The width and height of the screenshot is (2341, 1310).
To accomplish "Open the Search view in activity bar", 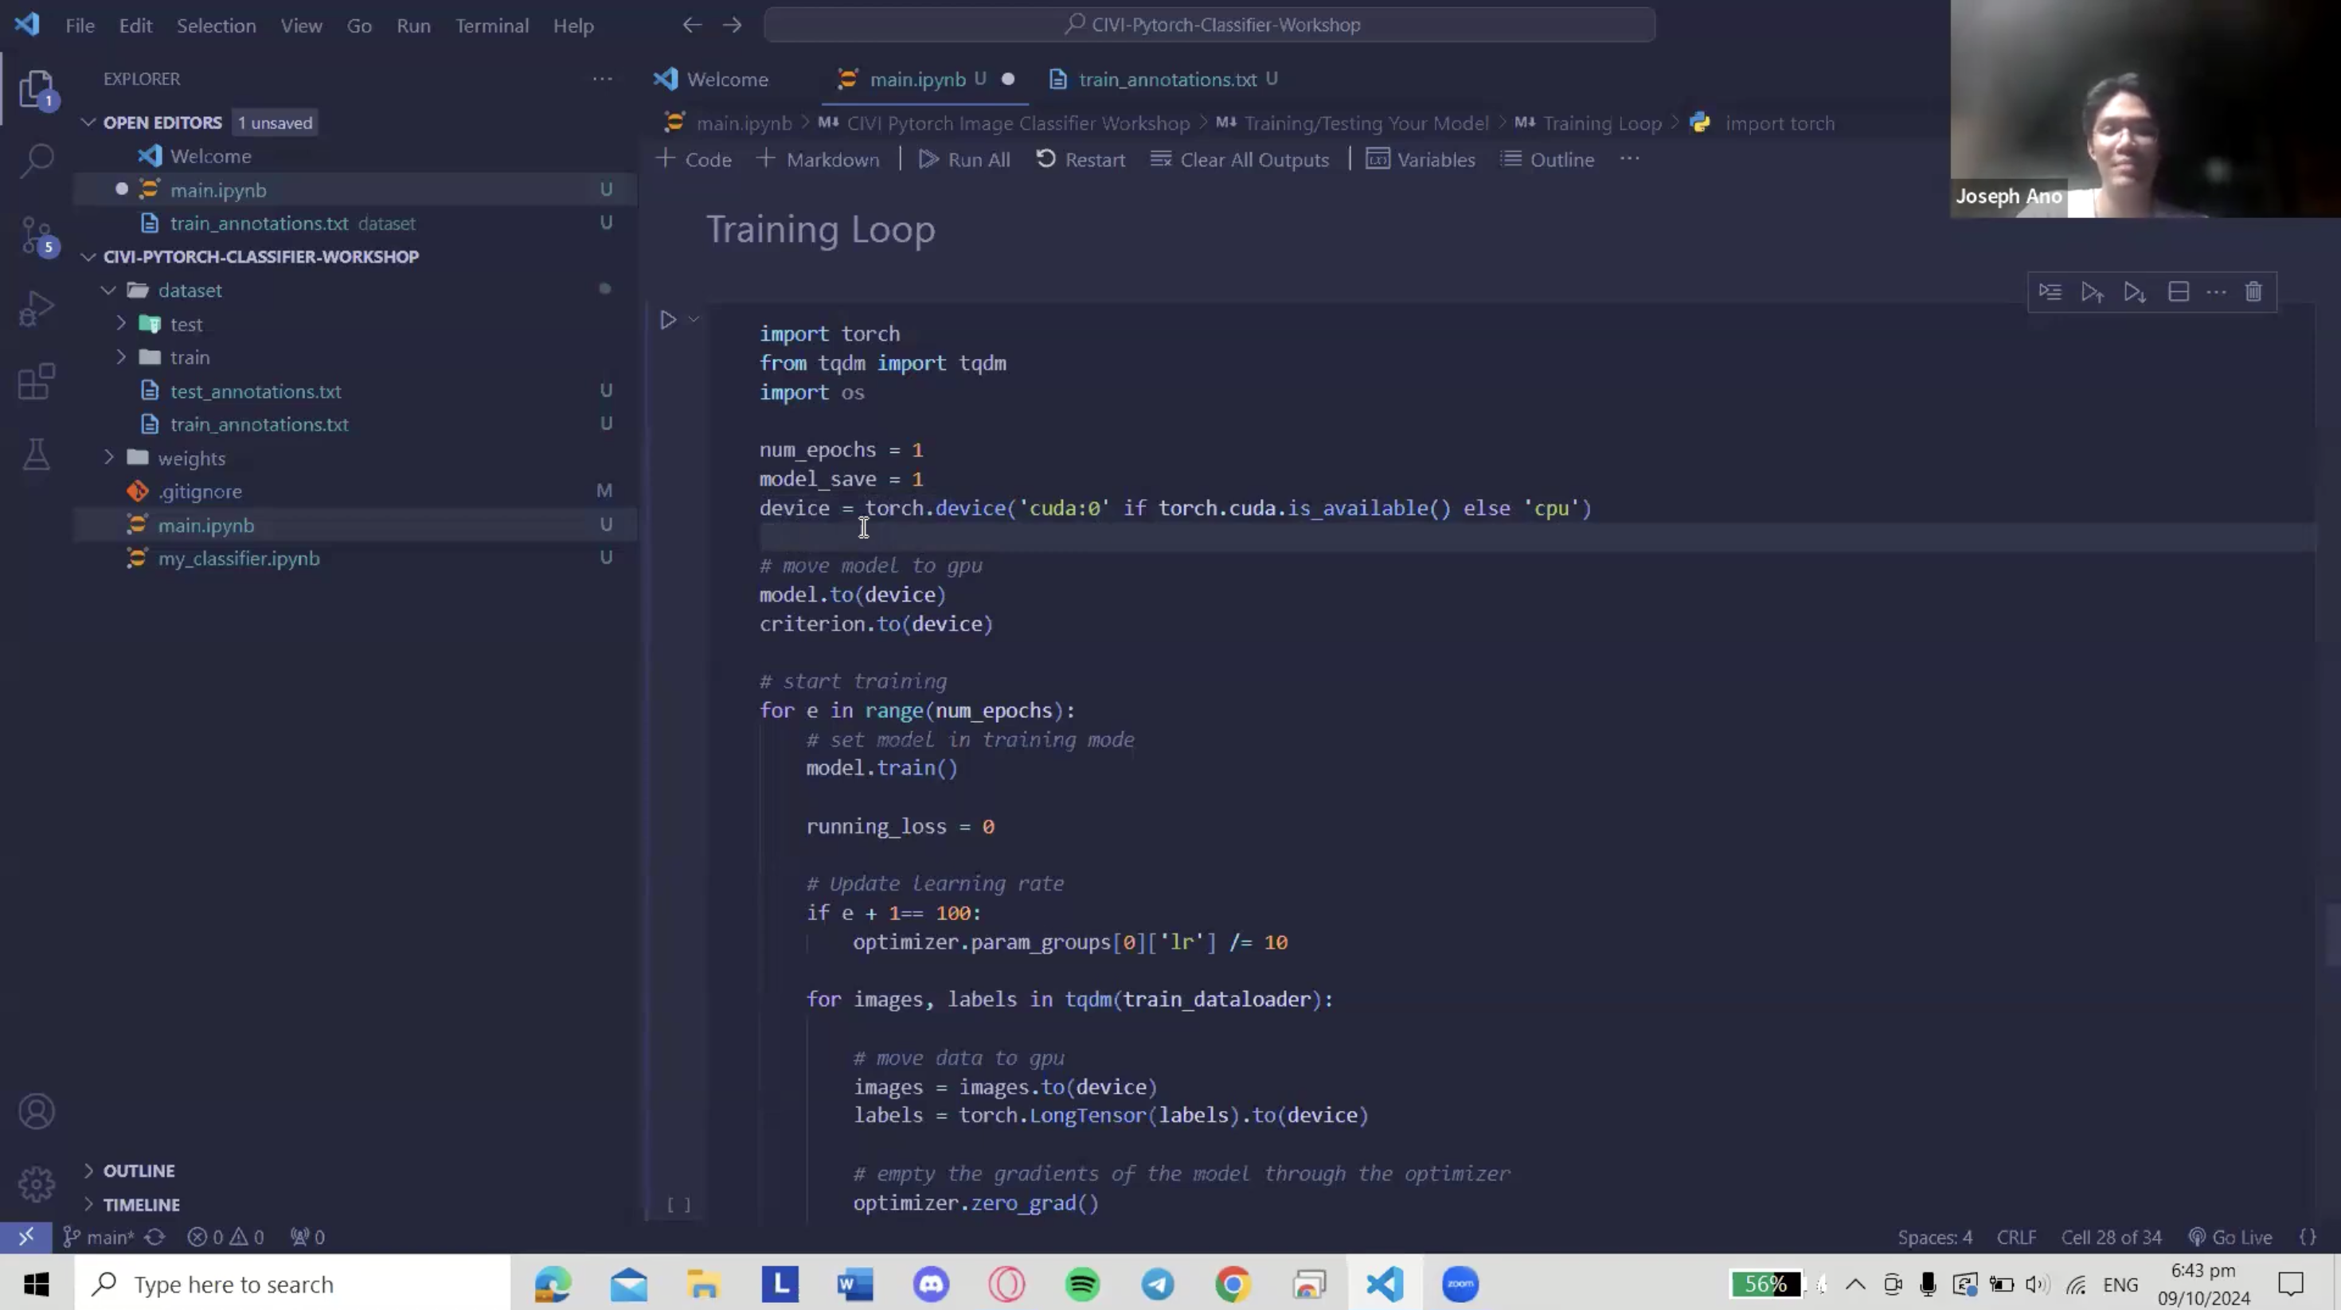I will pyautogui.click(x=37, y=162).
